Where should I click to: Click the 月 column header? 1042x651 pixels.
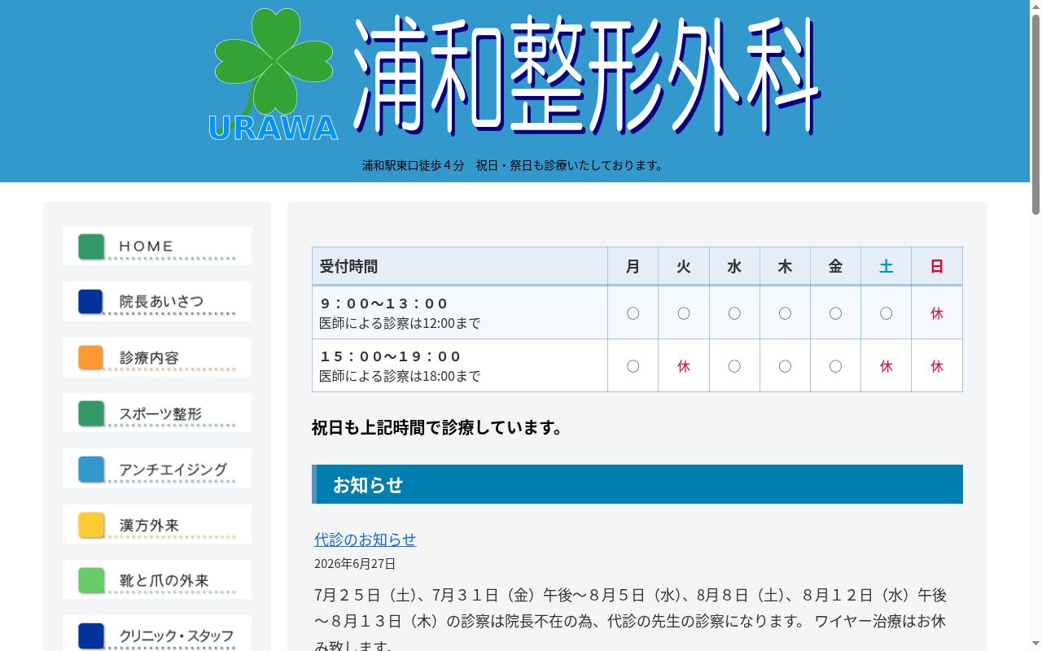tap(633, 266)
